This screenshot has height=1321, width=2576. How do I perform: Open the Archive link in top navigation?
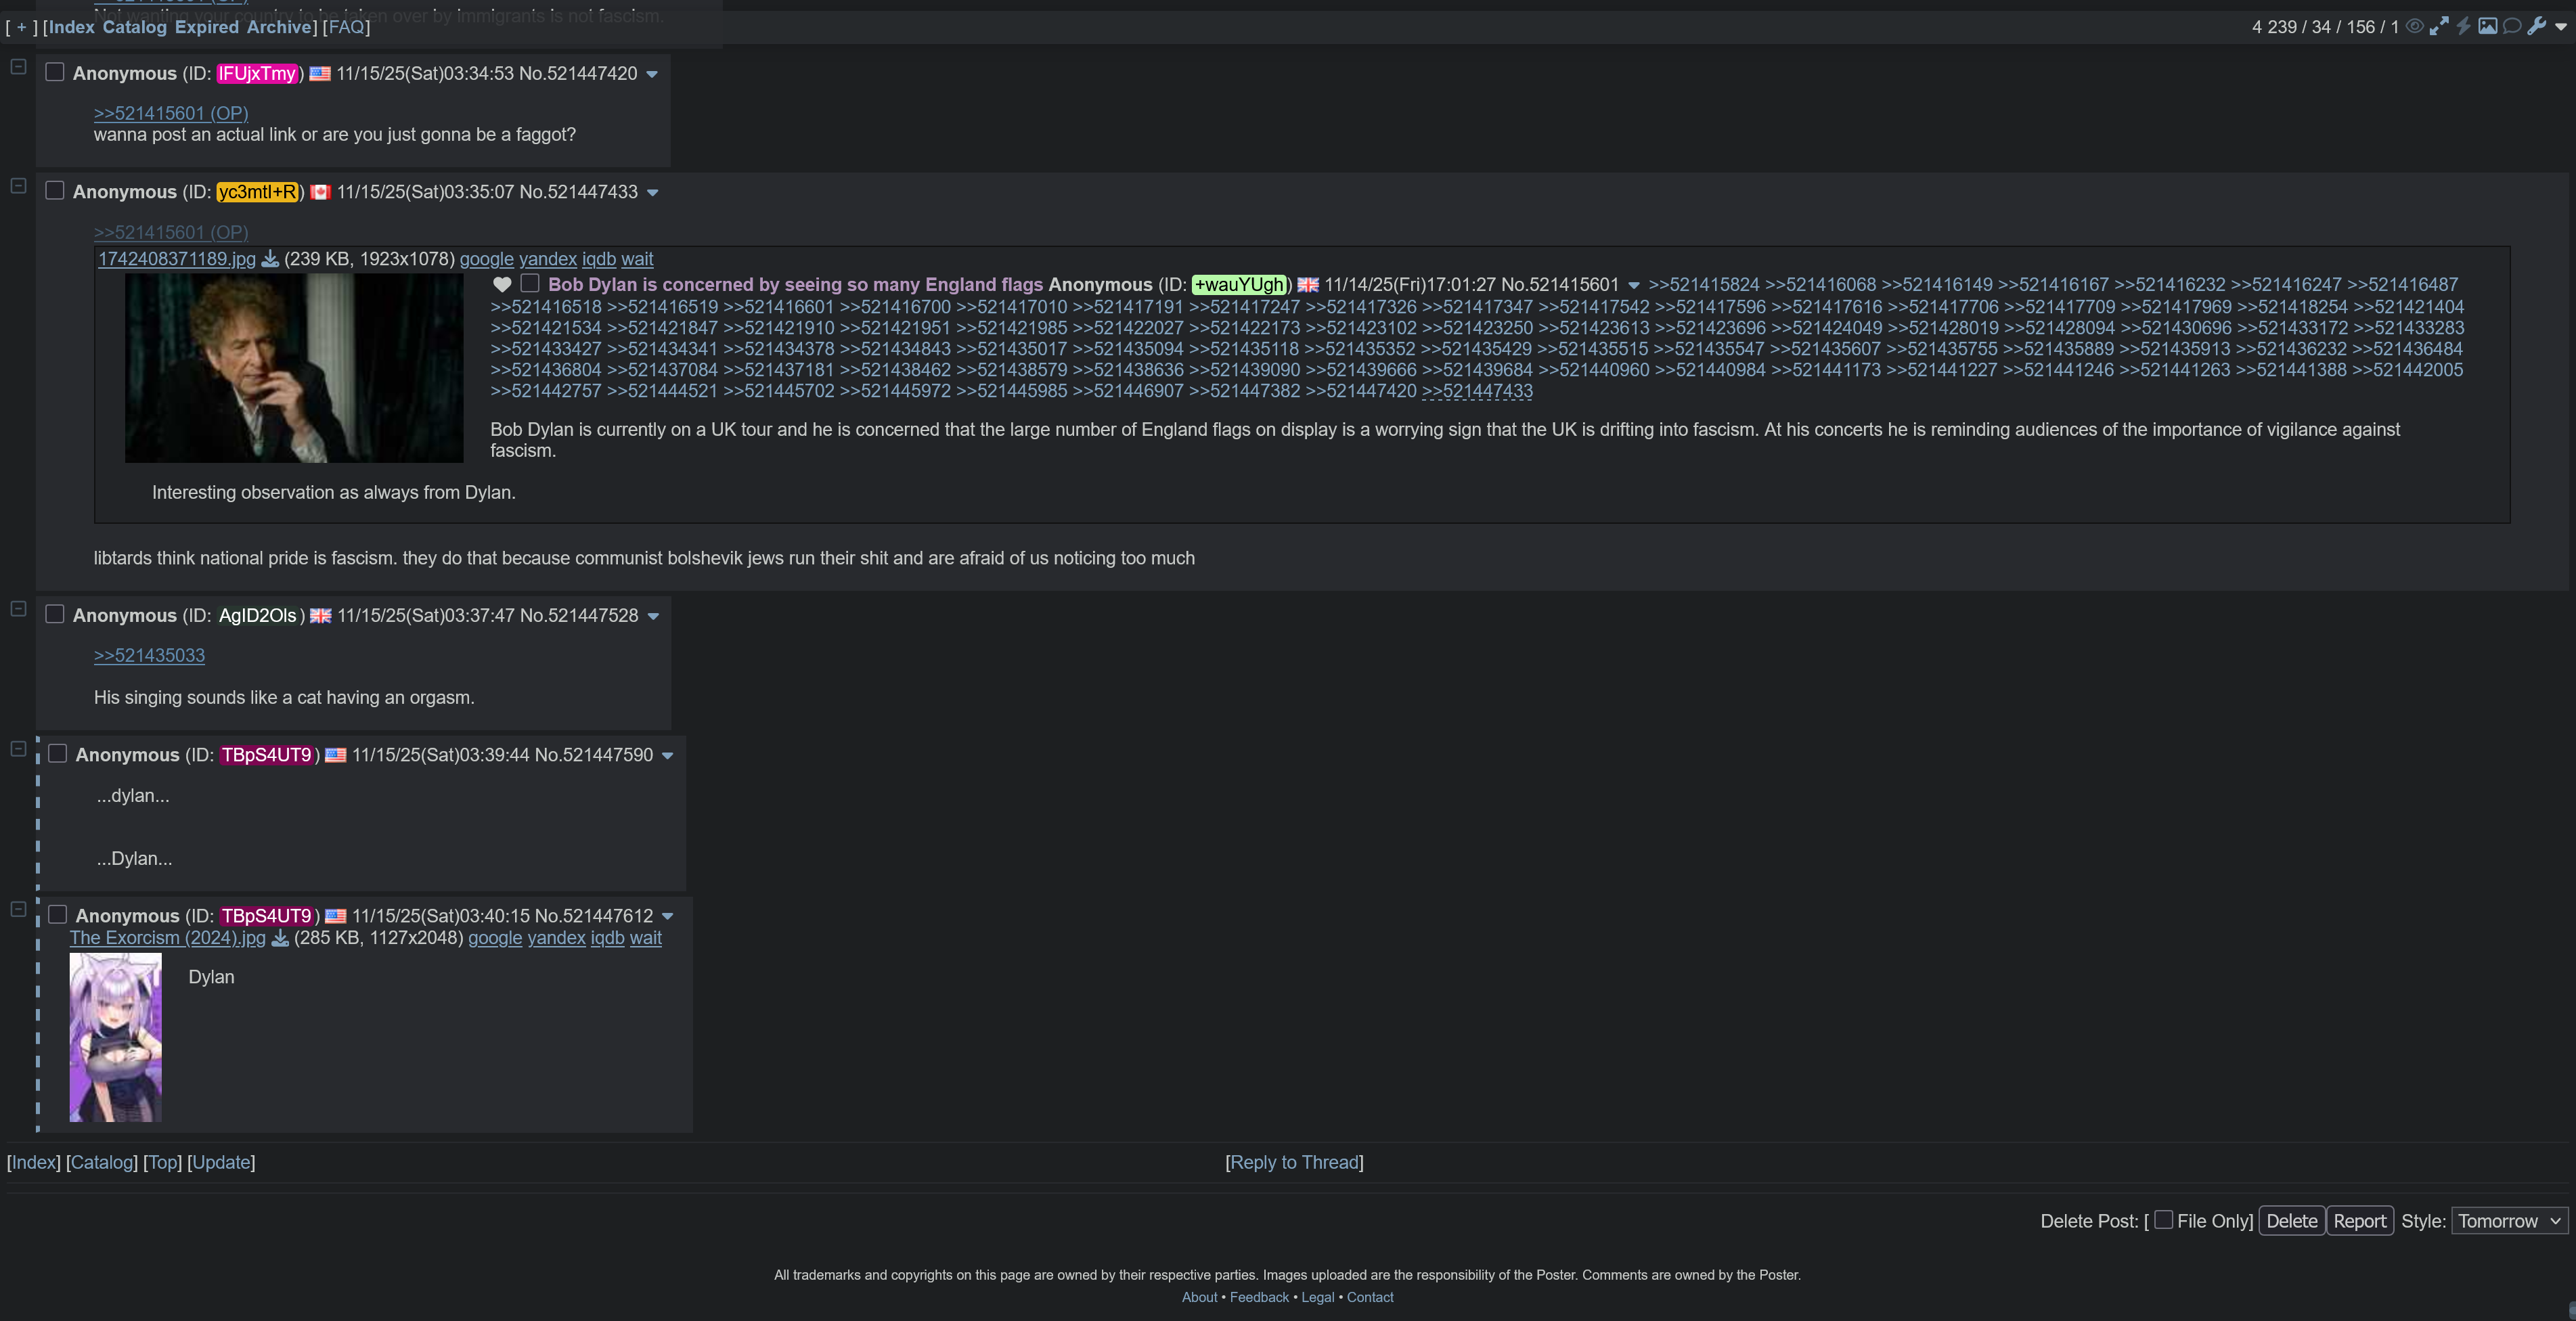pos(279,27)
